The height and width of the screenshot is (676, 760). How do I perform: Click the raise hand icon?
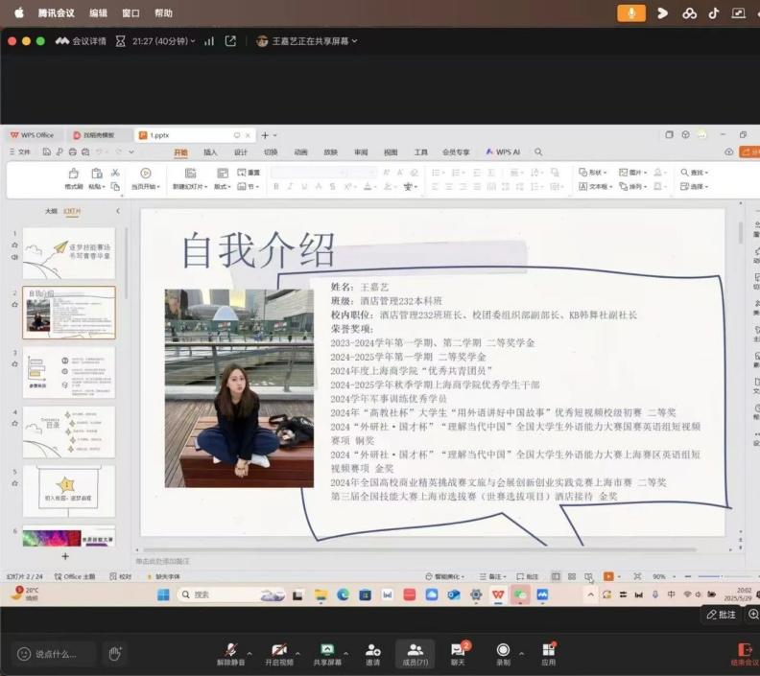(114, 654)
